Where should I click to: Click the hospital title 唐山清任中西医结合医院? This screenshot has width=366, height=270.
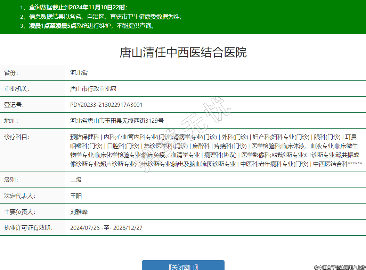click(x=183, y=52)
